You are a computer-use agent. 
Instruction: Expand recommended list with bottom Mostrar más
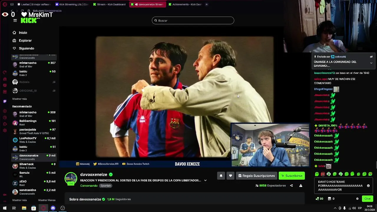(x=19, y=200)
